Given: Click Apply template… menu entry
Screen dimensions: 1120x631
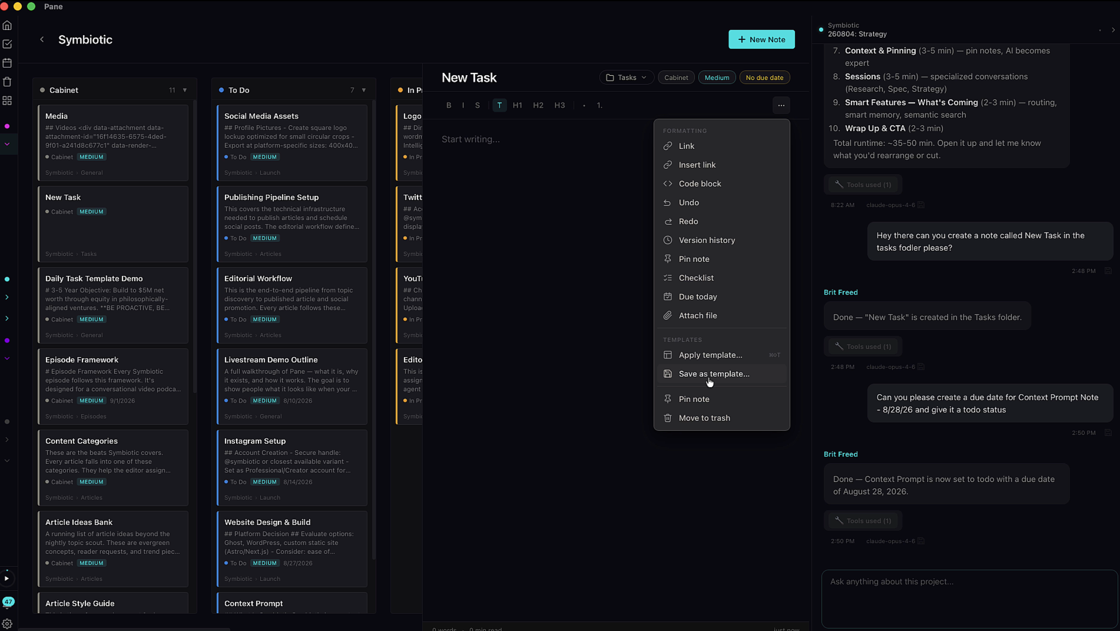Looking at the screenshot, I should tap(722, 355).
